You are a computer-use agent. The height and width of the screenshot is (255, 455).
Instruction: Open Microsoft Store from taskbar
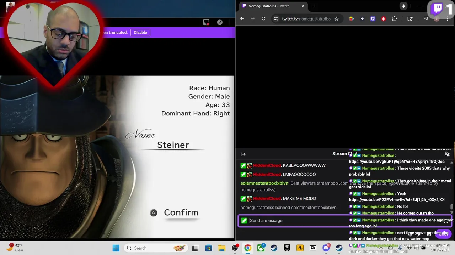click(x=208, y=248)
